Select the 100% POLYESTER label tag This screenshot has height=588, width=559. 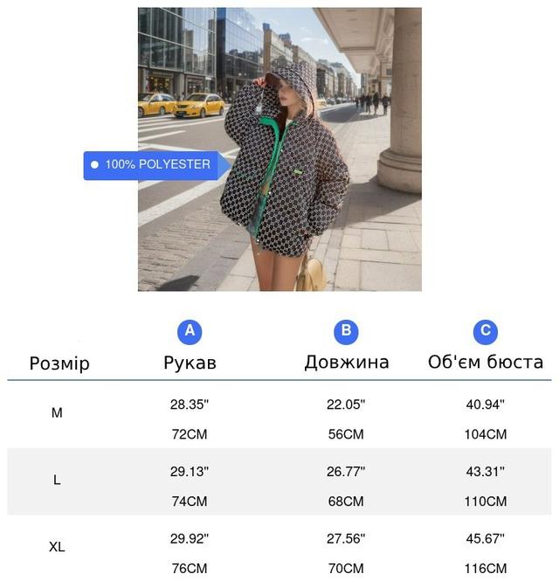pos(157,165)
